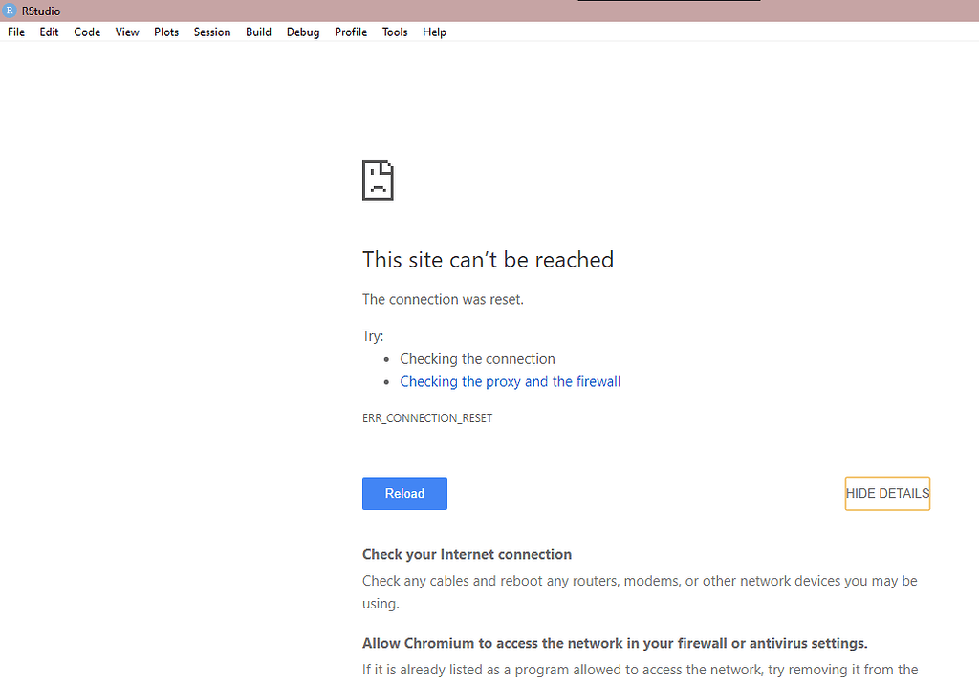The image size is (979, 683).
Task: Click the sad page error icon
Action: [378, 180]
